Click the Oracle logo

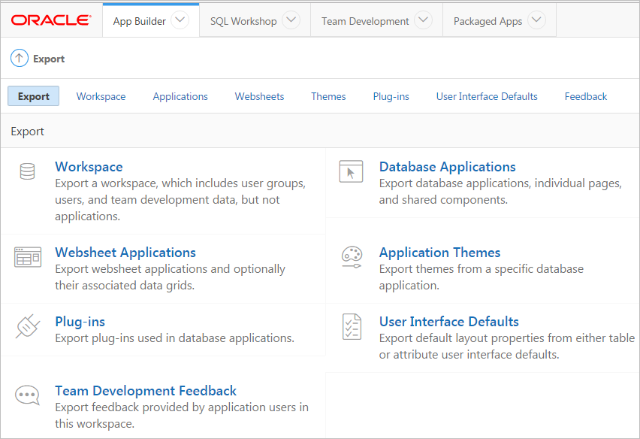pyautogui.click(x=52, y=21)
